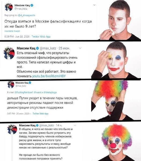The height and width of the screenshot is (161, 141).
Task: Click Twitter Web App in third tweet
Action: (40, 114)
